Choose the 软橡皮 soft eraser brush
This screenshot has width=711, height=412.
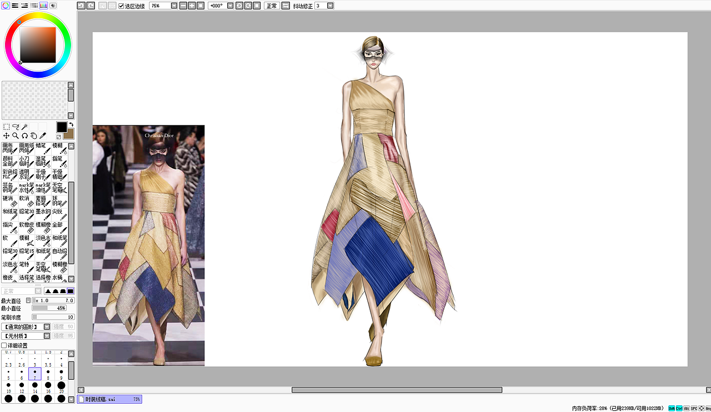tap(26, 228)
